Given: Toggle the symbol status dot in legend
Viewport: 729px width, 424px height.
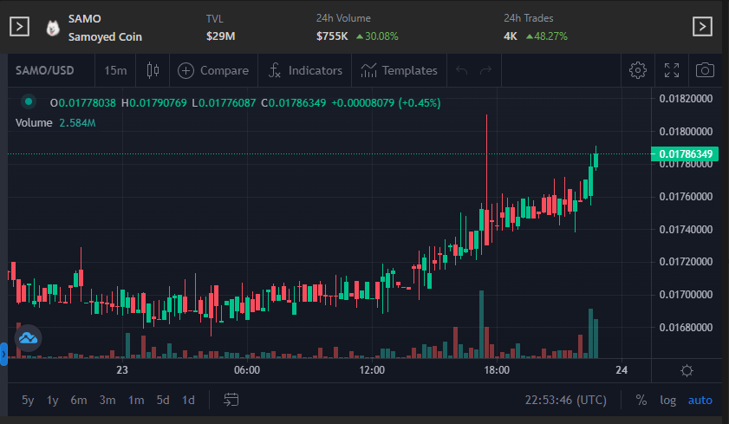Looking at the screenshot, I should (29, 101).
